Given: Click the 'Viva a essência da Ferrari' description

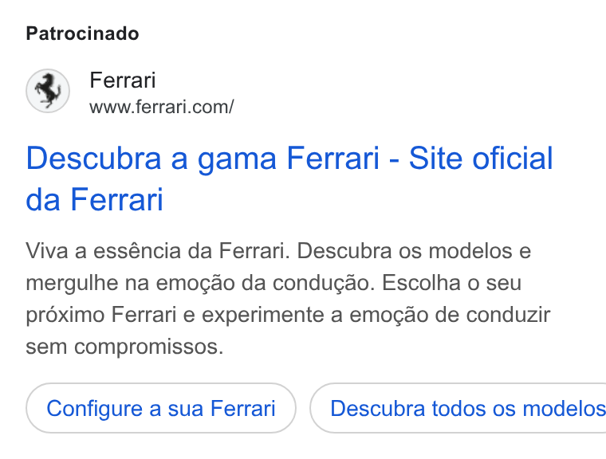Looking at the screenshot, I should pyautogui.click(x=288, y=298).
